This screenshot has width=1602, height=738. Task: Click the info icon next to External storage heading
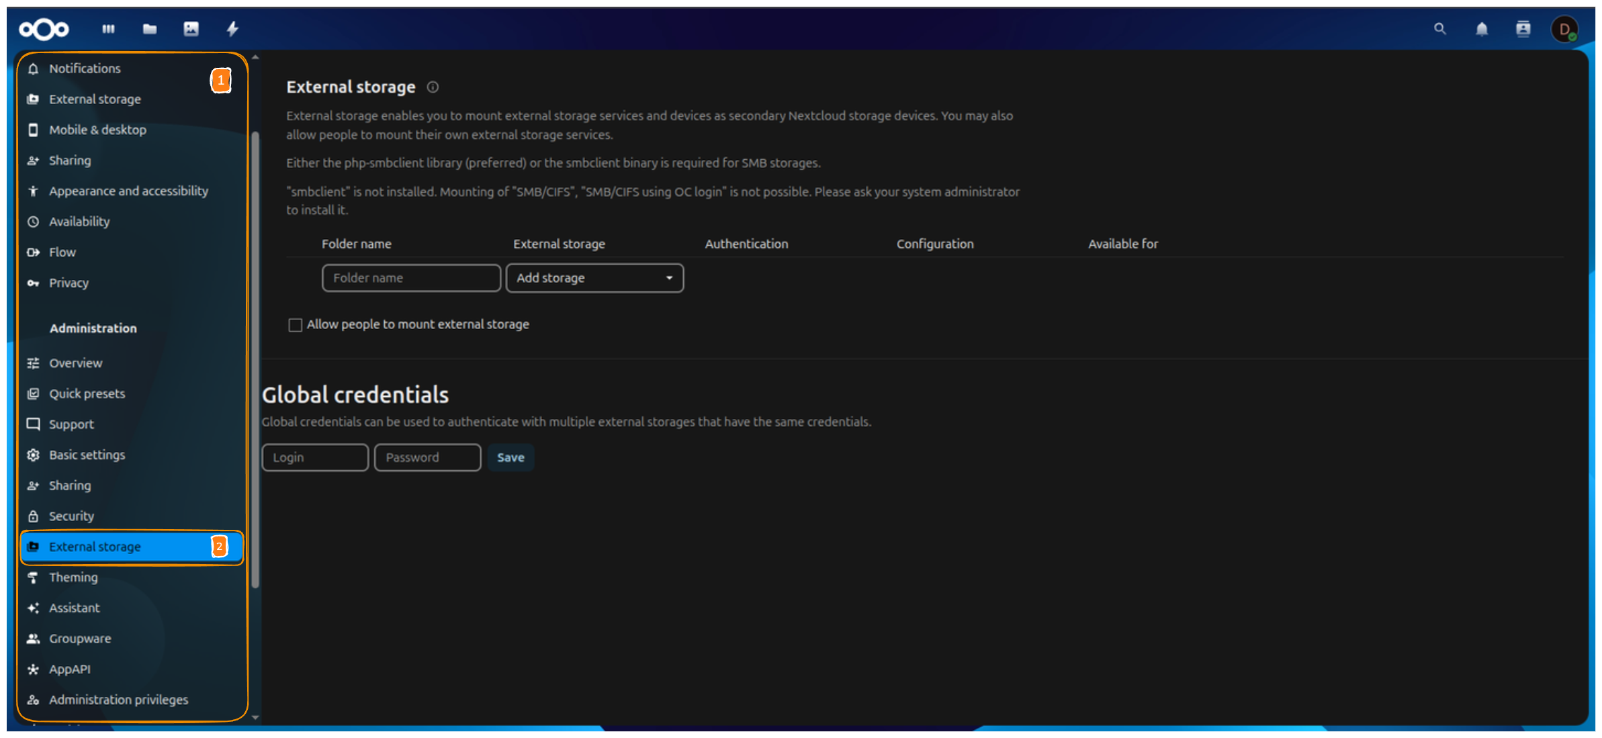(x=433, y=87)
